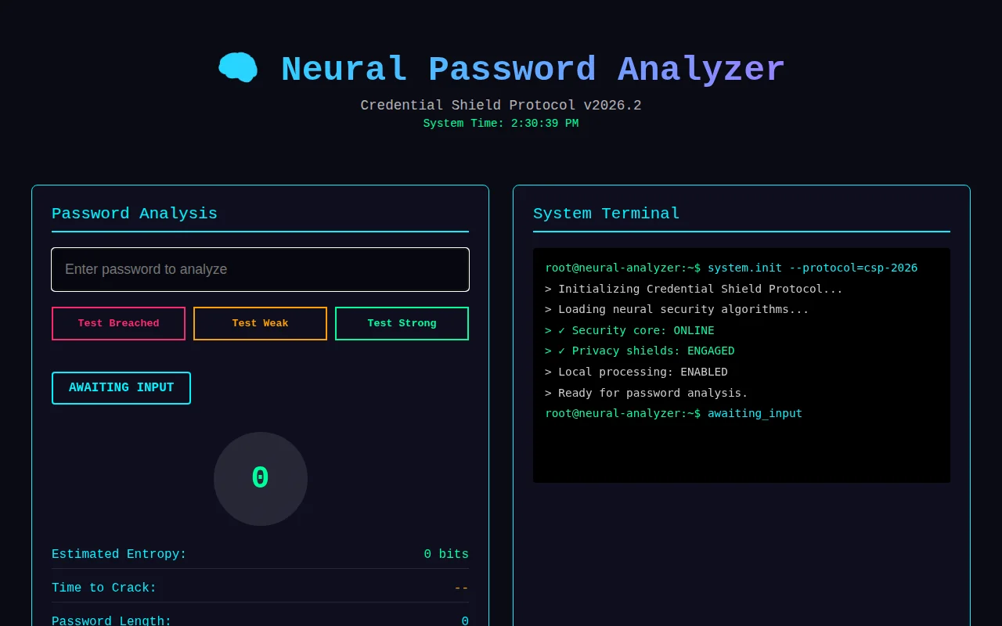The width and height of the screenshot is (1002, 626).
Task: Click the Time to Crack label
Action: click(104, 588)
